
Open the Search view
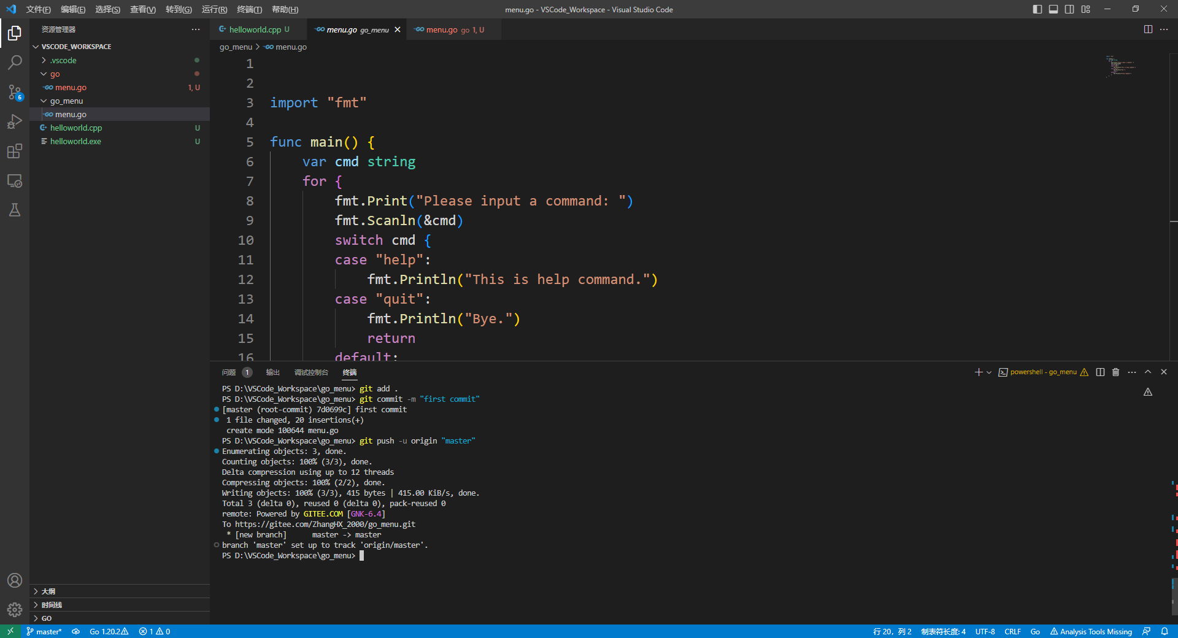[15, 62]
